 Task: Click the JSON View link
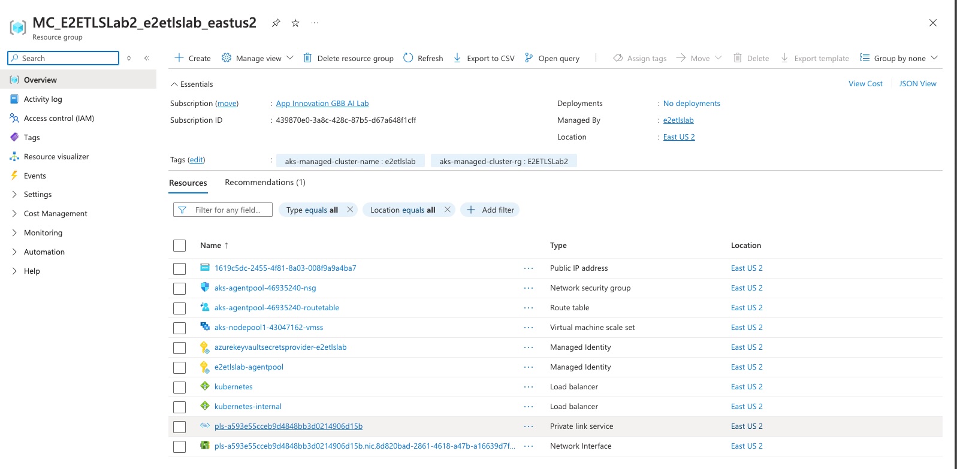[x=917, y=84]
